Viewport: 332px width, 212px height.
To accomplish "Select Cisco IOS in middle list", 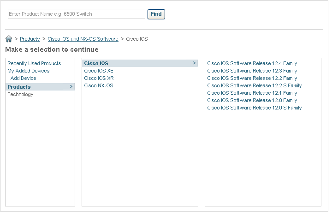I will point(140,63).
